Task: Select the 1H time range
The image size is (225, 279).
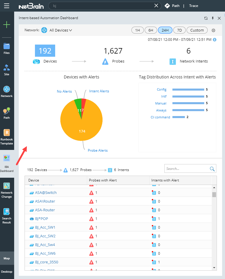Action: pyautogui.click(x=137, y=30)
